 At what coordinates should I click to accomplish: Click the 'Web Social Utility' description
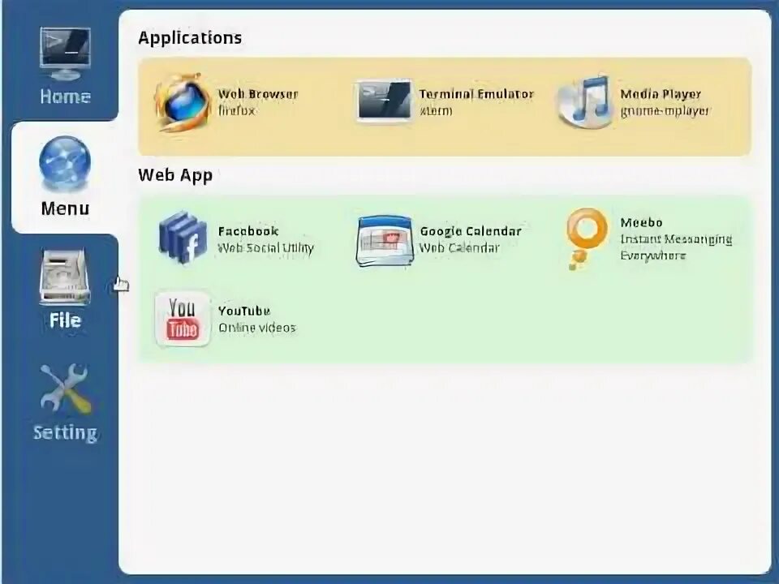tap(266, 248)
